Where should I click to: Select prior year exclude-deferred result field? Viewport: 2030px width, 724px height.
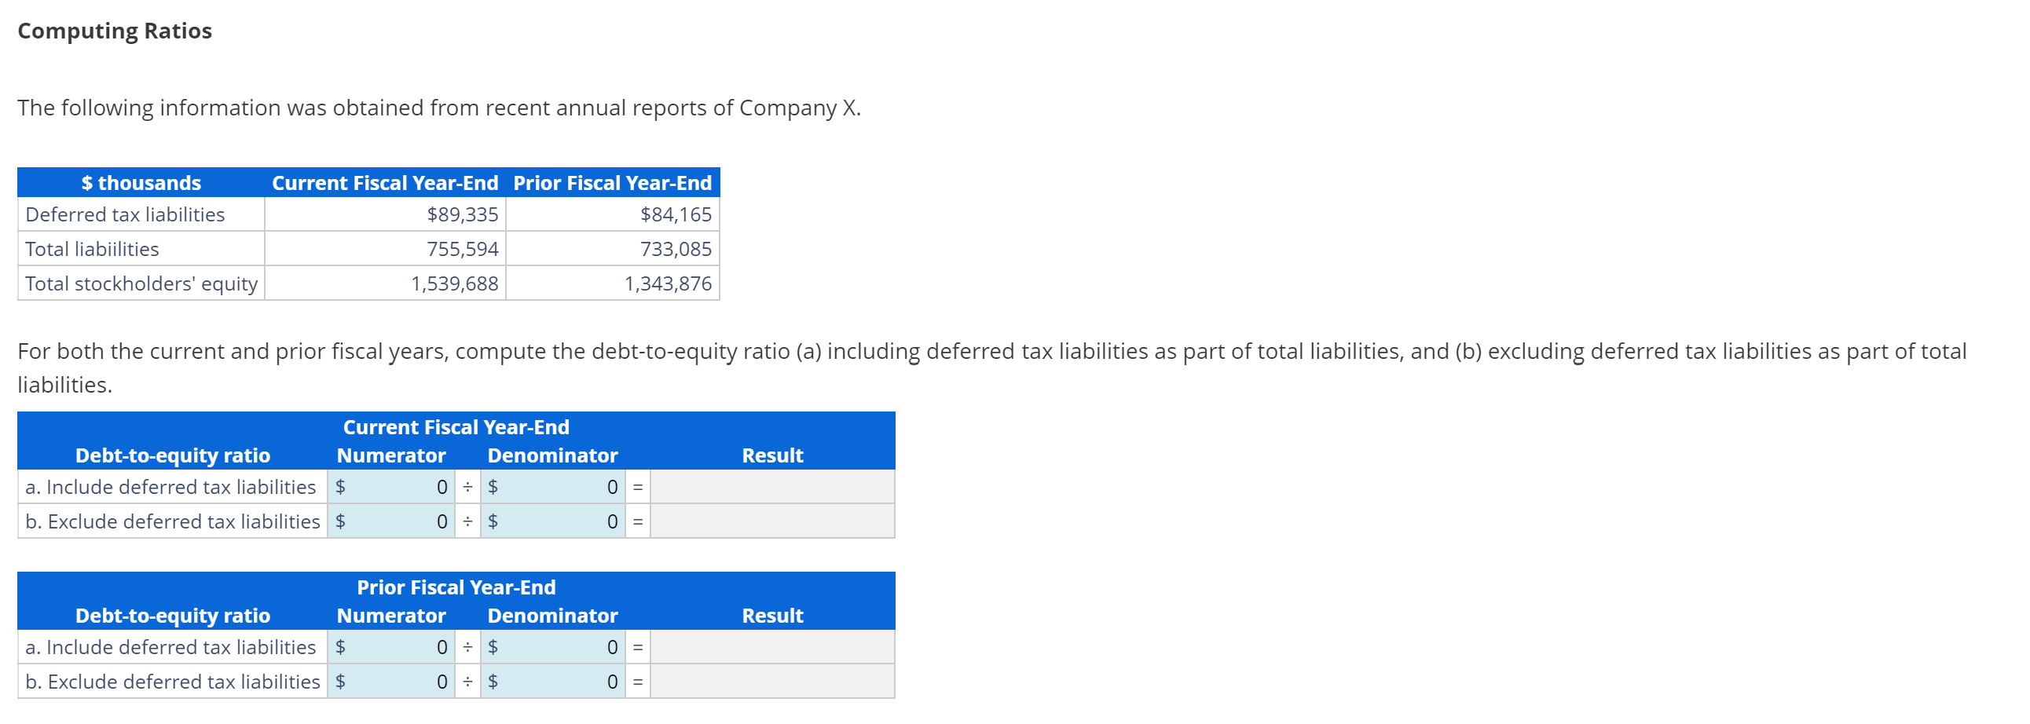pyautogui.click(x=772, y=682)
